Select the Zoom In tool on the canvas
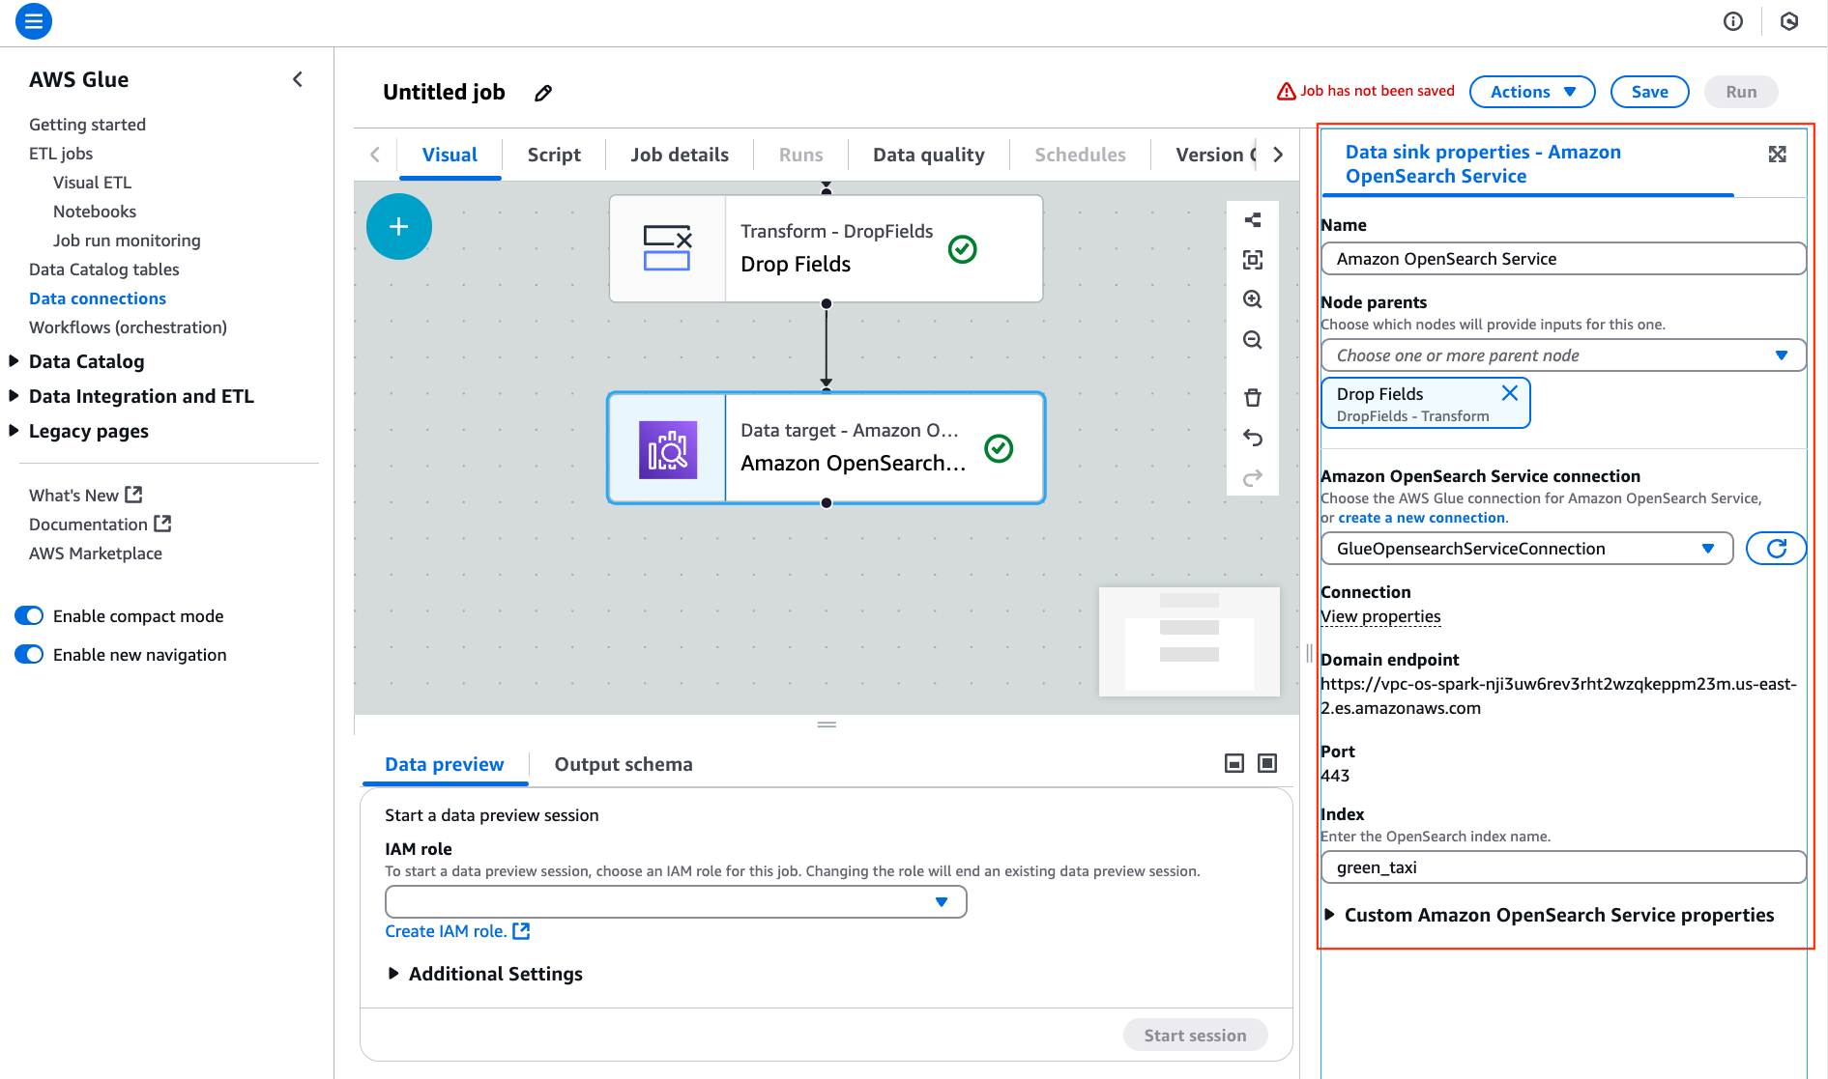The image size is (1828, 1079). pyautogui.click(x=1253, y=300)
